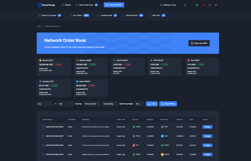Expand the Settings & Tools menu
Screen dimensions: 251x161
(x=169, y=5)
